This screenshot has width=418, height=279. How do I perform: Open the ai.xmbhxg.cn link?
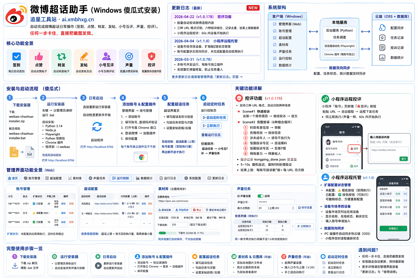click(x=78, y=20)
